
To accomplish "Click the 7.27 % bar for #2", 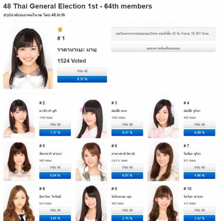I will (55, 133).
